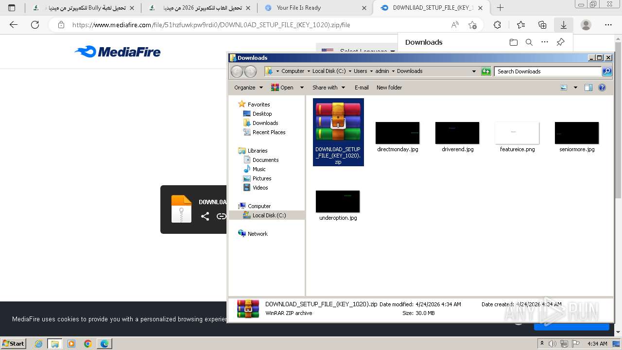Share the MediaFire file via share icon

point(205,216)
